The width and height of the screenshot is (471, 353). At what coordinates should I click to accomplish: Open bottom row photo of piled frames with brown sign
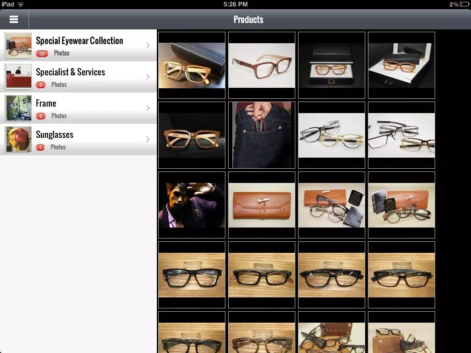(x=332, y=332)
